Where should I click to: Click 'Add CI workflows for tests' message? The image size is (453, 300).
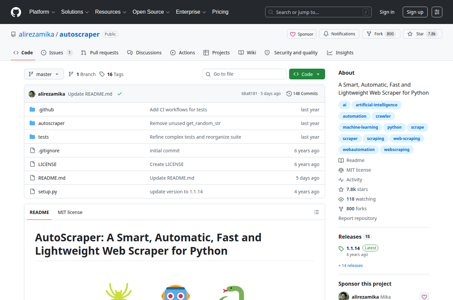[x=178, y=110]
